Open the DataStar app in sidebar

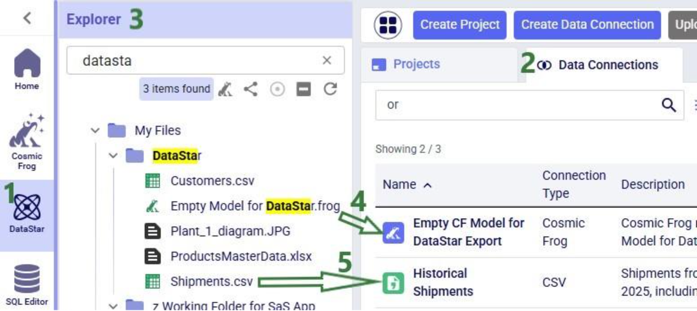(27, 215)
